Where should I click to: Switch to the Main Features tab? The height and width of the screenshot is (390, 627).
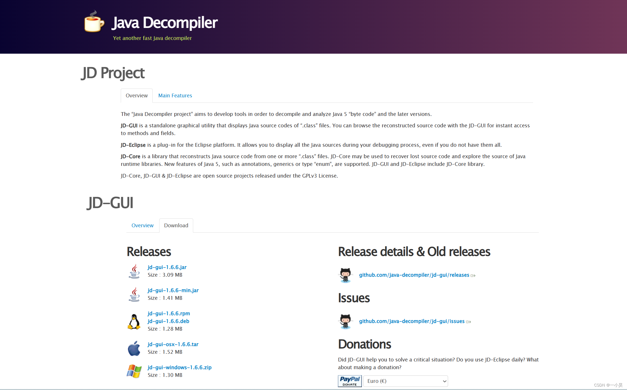(175, 96)
